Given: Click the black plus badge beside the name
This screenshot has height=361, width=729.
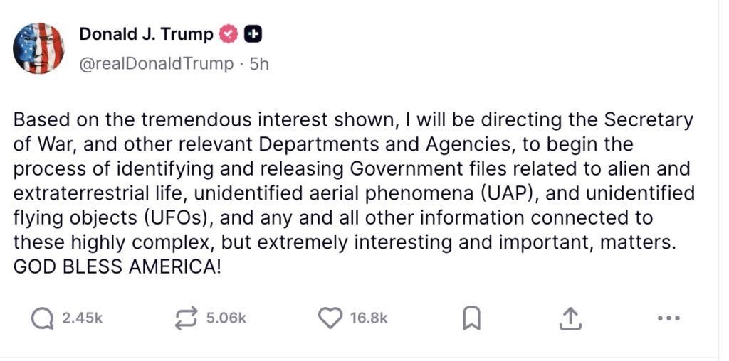Looking at the screenshot, I should click(x=253, y=33).
